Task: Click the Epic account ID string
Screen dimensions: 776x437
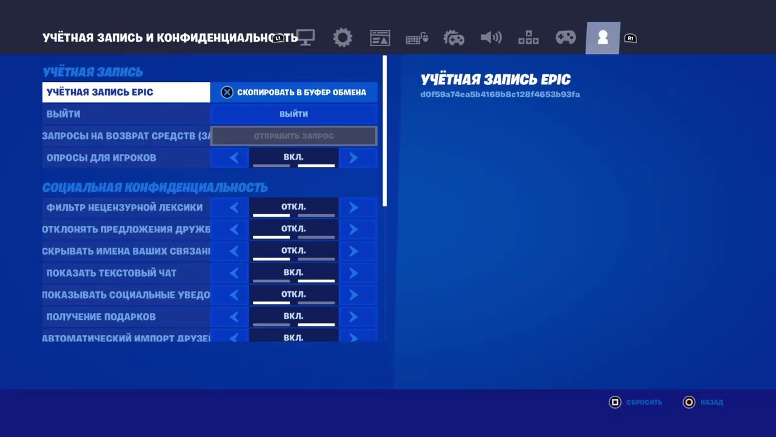Action: click(500, 95)
